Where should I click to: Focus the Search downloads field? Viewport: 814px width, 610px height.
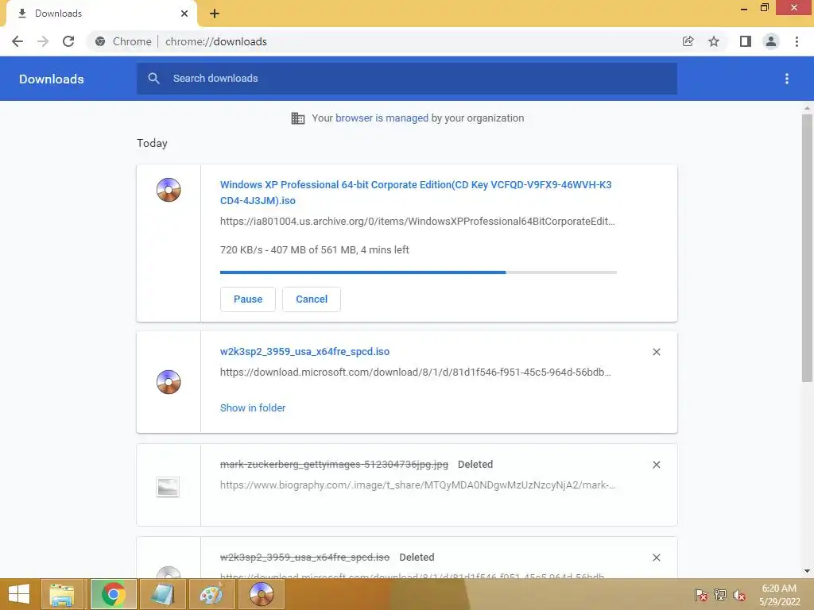coord(407,79)
